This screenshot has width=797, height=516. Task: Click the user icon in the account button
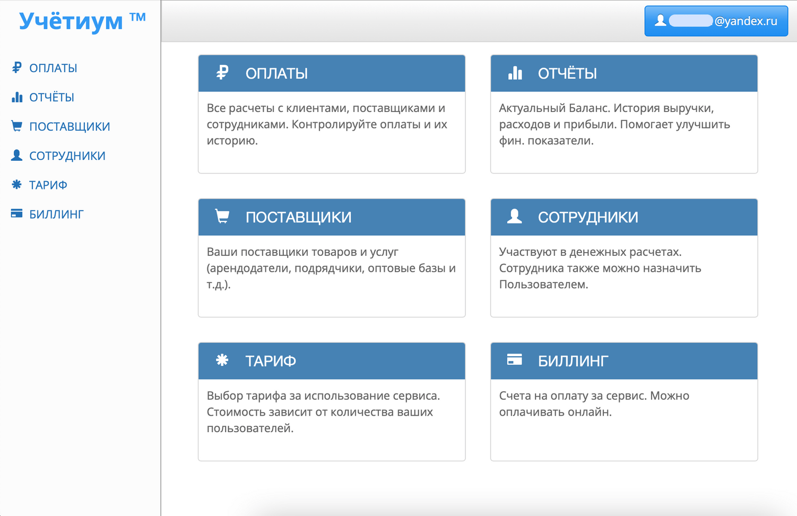click(660, 21)
